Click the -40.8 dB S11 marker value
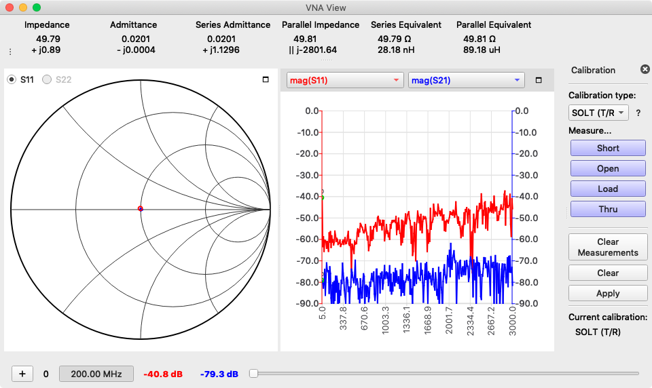The height and width of the screenshot is (388, 652). [163, 374]
